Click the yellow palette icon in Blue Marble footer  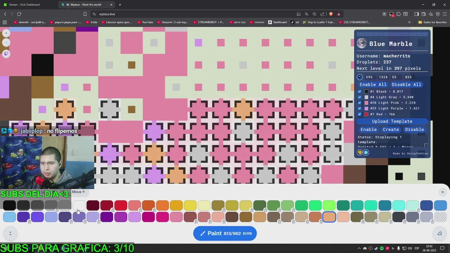(x=360, y=153)
